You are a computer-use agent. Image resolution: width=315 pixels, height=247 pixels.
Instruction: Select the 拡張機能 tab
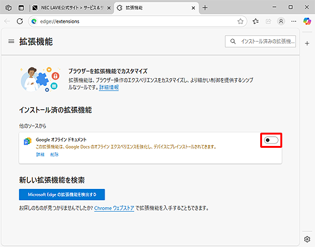point(156,8)
